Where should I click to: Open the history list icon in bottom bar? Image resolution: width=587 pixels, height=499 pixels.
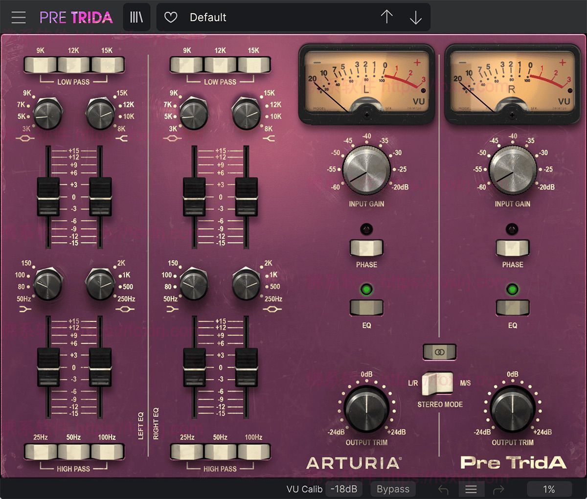471,489
